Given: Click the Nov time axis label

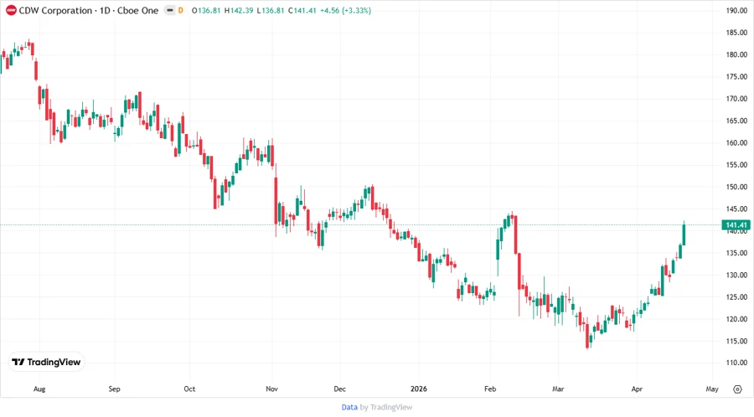Looking at the screenshot, I should [x=271, y=389].
